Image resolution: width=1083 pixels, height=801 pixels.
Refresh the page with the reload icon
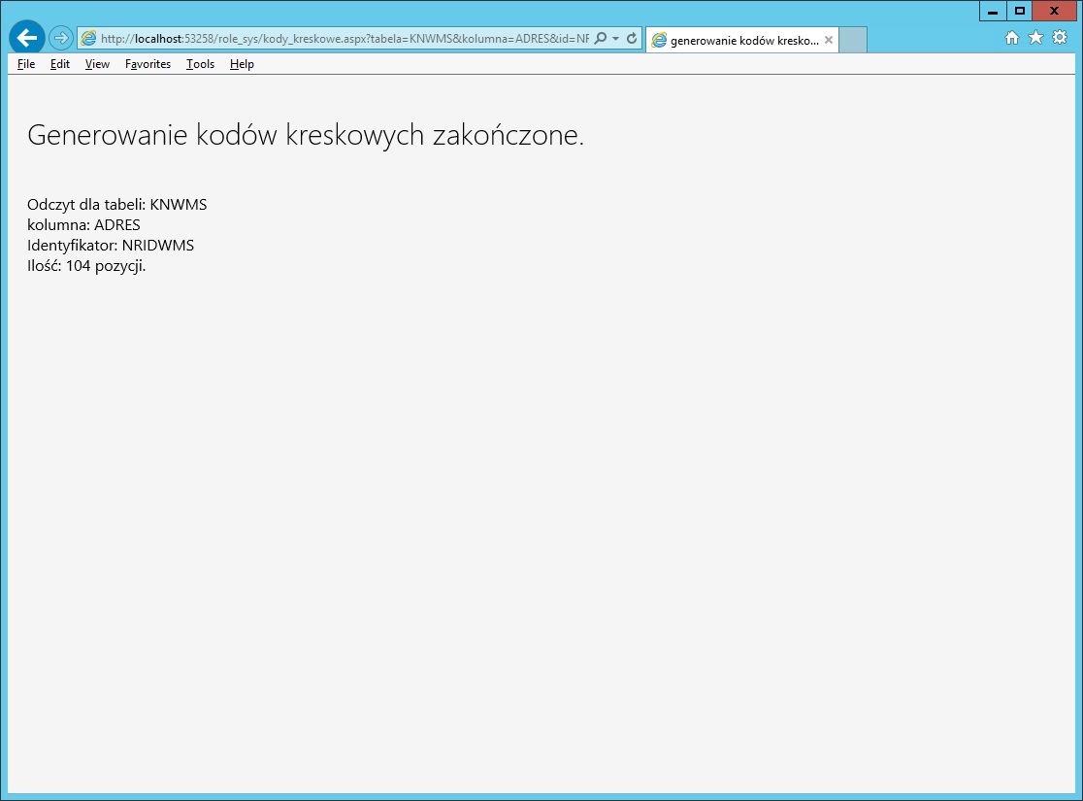(632, 39)
